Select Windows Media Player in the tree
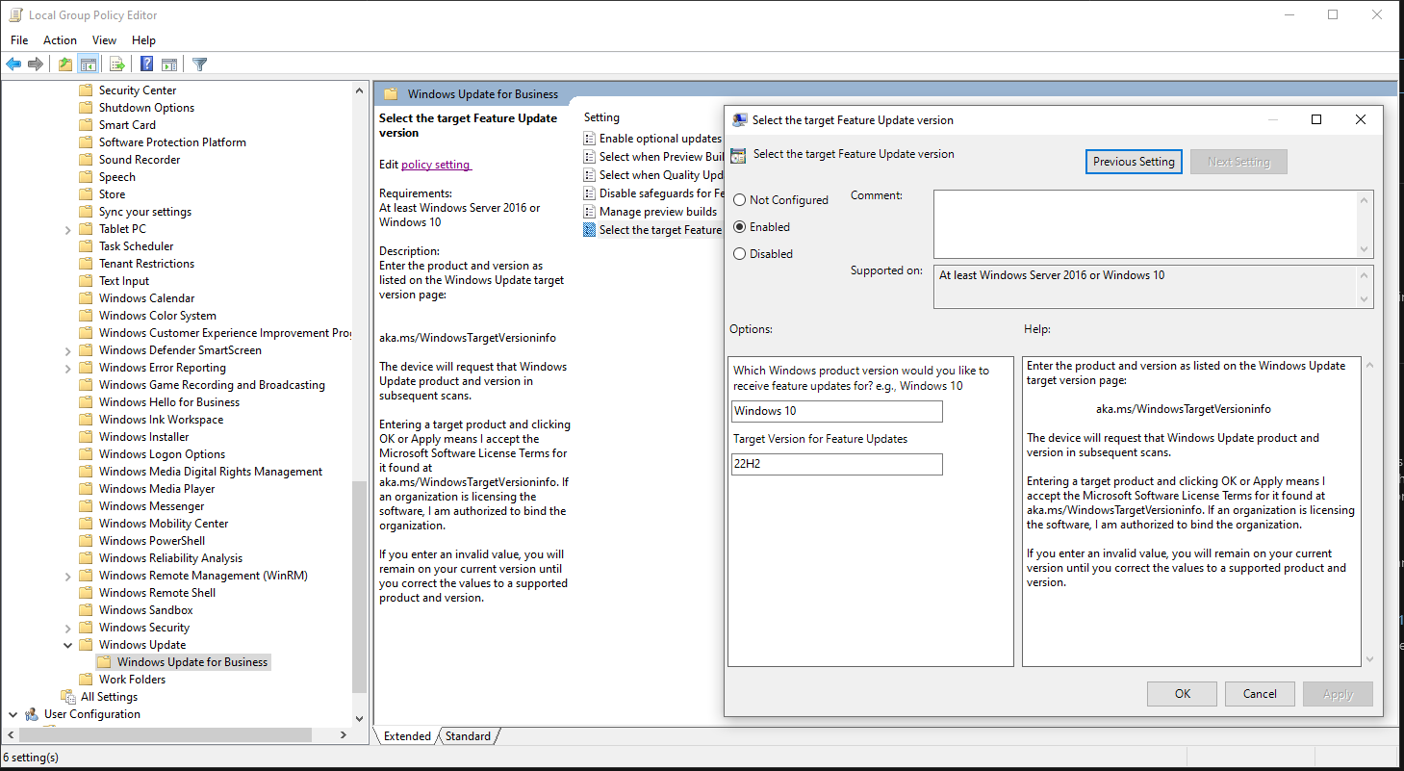The width and height of the screenshot is (1404, 771). pyautogui.click(x=157, y=489)
